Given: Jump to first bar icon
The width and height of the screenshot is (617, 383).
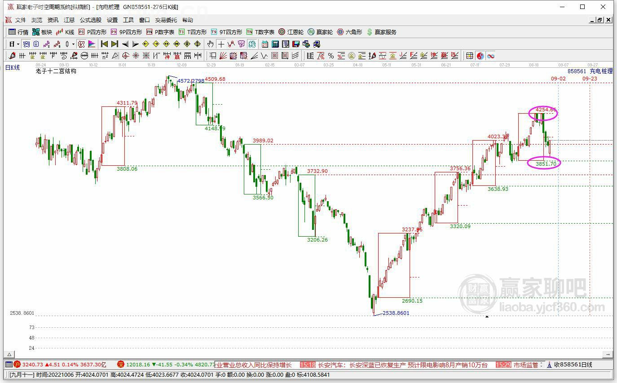Looking at the screenshot, I should pyautogui.click(x=104, y=44).
